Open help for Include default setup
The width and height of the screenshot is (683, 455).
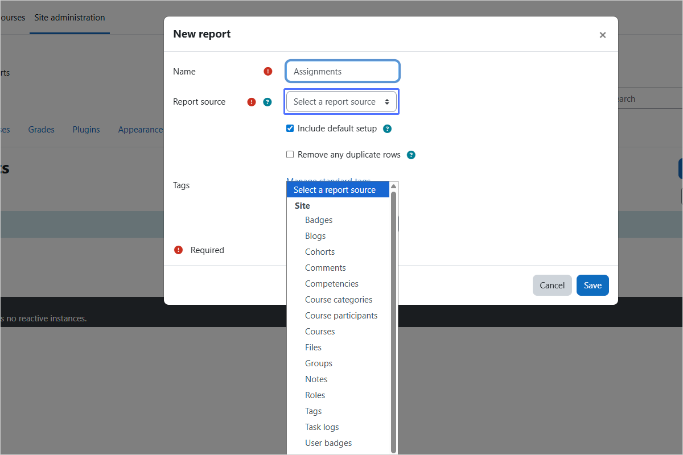[x=387, y=129]
